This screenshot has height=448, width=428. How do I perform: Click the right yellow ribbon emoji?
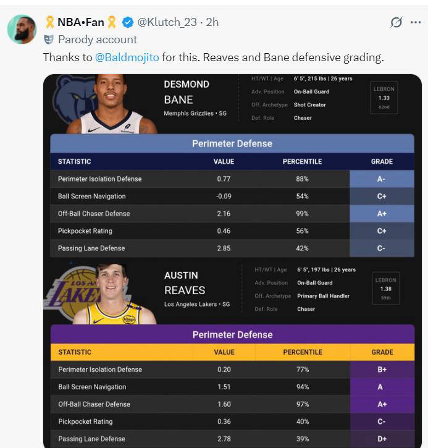pos(112,22)
